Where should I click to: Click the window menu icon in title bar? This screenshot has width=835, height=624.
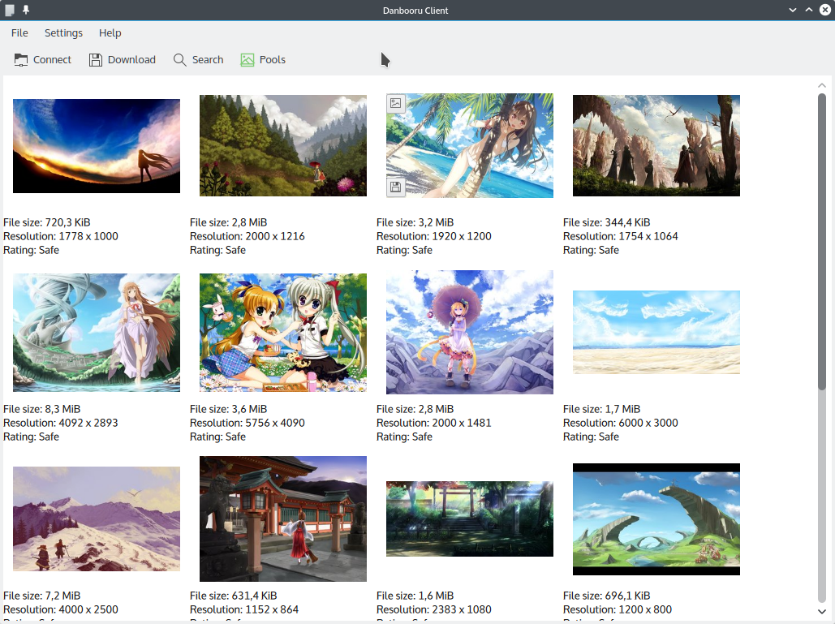(x=10, y=10)
